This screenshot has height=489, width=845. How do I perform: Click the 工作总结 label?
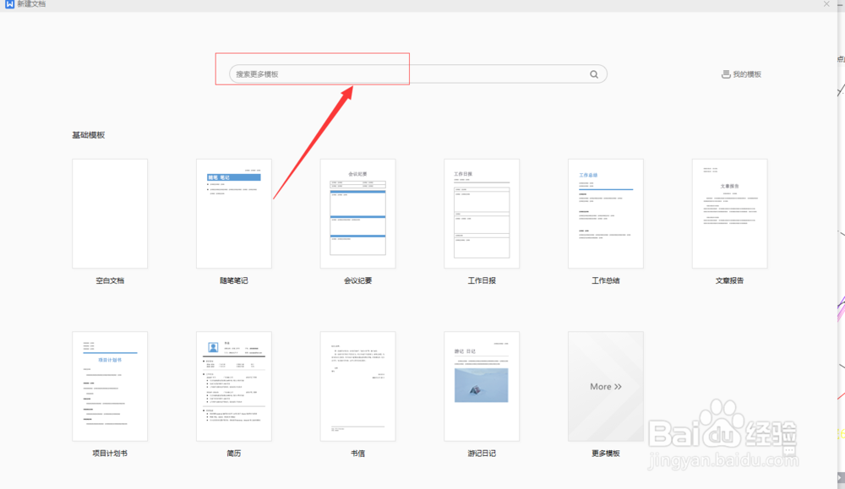coord(606,280)
